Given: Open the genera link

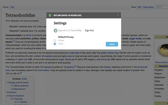Looking at the screenshot, I should click(70, 67).
